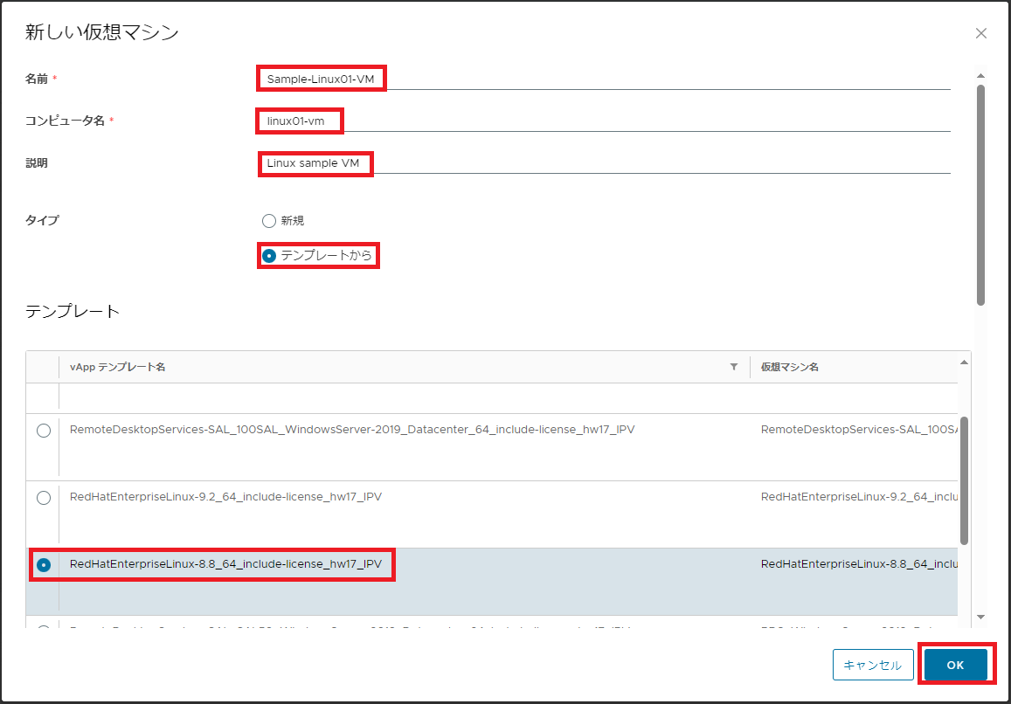This screenshot has width=1011, height=704.
Task: Click OK to create the virtual machine
Action: tap(954, 664)
